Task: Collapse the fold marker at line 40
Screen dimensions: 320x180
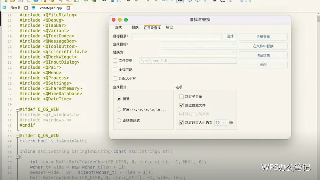Action: click(18, 110)
